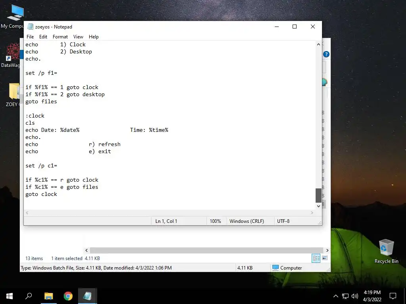Click the 'cls' line in Notepad
The image size is (406, 304).
click(x=30, y=123)
